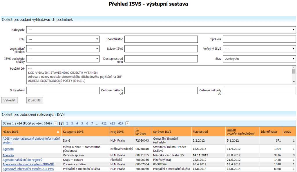Expand the Veřejný ISVS dropdown
Viewport: 297px width, 172px height.
click(259, 49)
